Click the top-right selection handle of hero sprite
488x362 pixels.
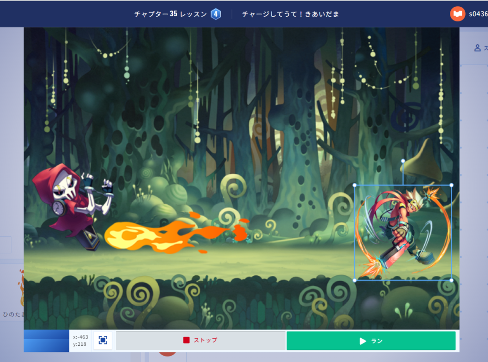(452, 185)
